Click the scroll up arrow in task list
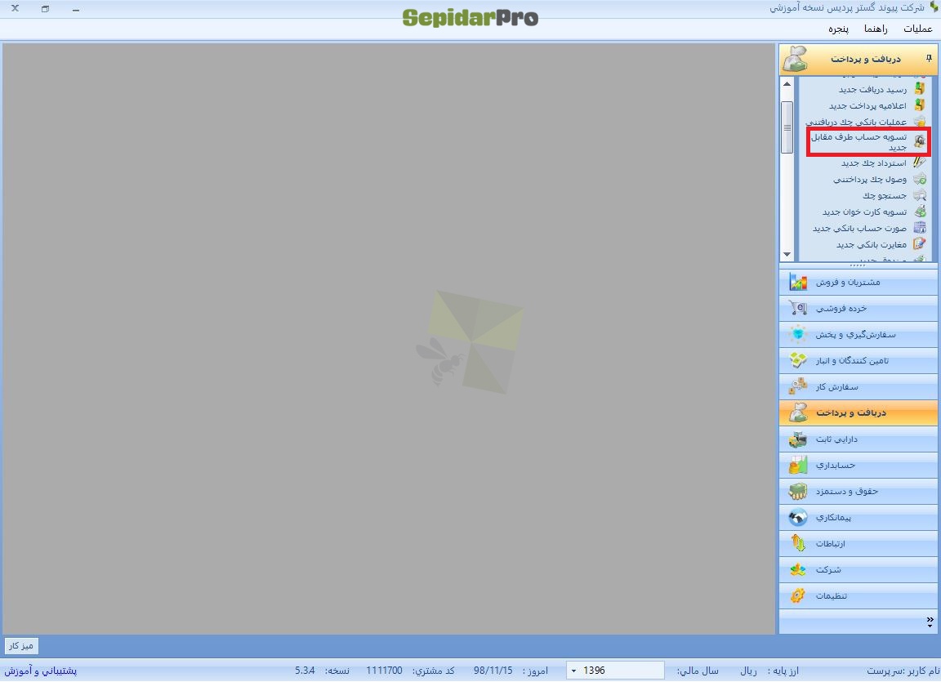Image resolution: width=941 pixels, height=682 pixels. 787,83
